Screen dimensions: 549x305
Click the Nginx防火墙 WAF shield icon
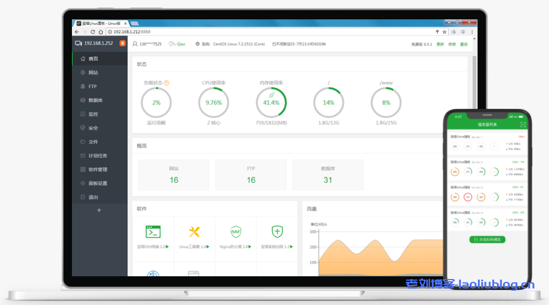(236, 232)
